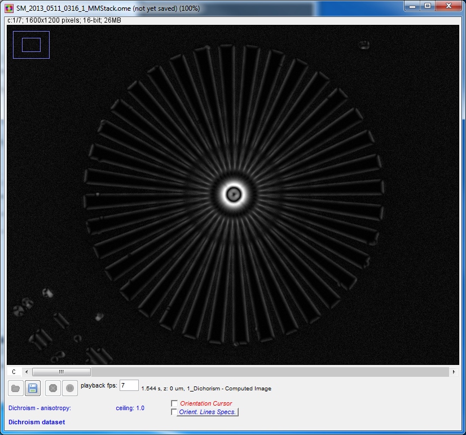Click the empty channel scrollbar track right of thumb

(x=271, y=372)
